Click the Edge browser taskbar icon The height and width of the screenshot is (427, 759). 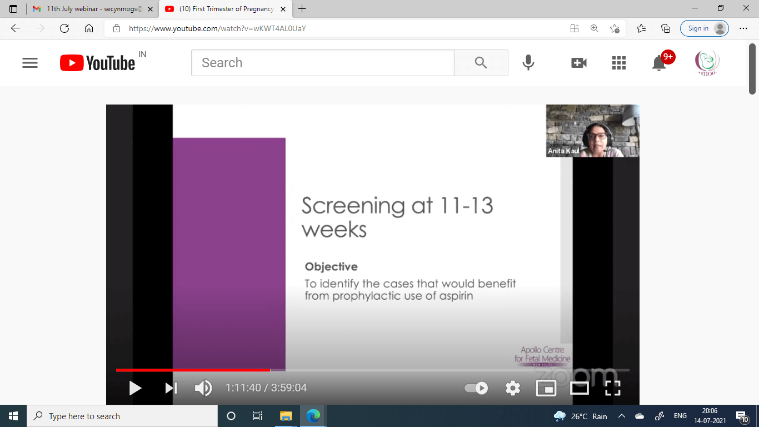click(x=313, y=416)
